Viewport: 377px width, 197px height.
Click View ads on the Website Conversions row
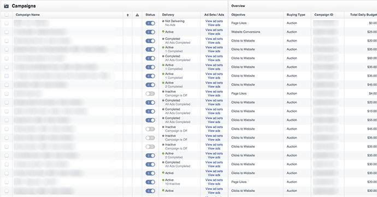[x=214, y=34]
